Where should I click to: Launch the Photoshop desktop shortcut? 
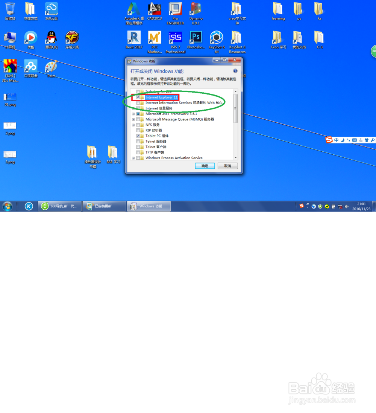click(x=196, y=40)
